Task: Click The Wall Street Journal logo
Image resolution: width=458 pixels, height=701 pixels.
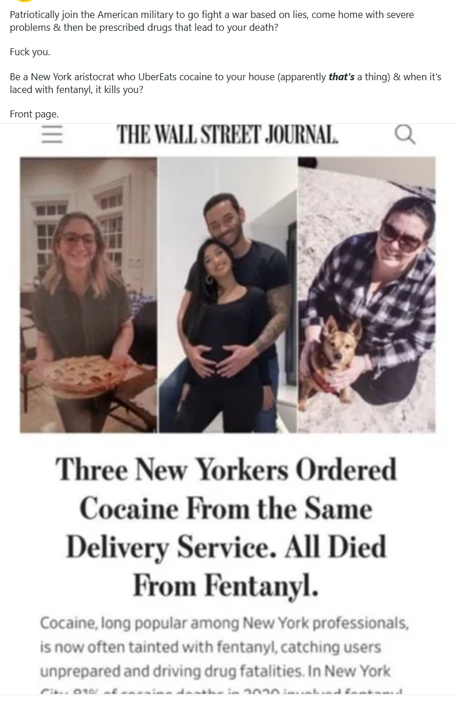Action: tap(227, 135)
